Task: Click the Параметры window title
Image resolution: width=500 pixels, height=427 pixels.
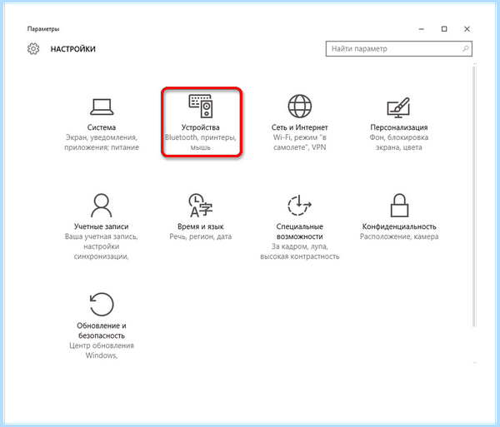Action: pos(43,29)
